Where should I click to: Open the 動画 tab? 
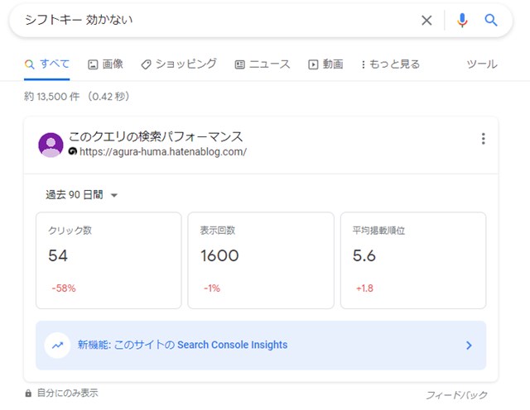pyautogui.click(x=325, y=64)
